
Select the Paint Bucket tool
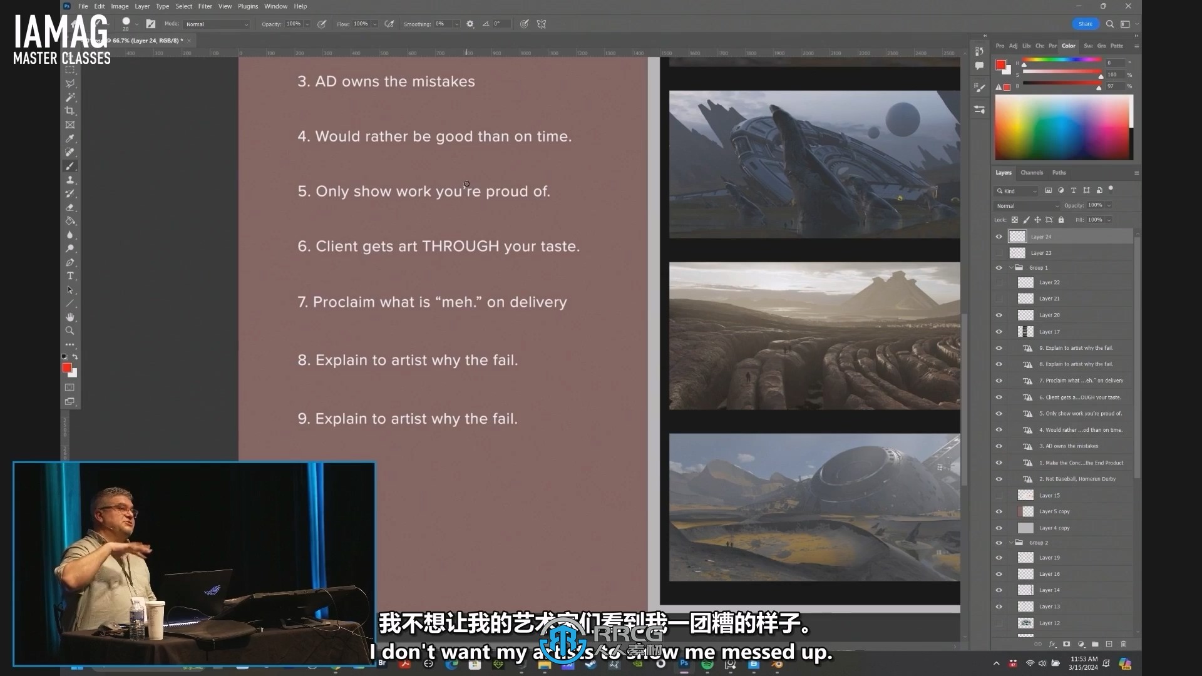[x=70, y=221]
